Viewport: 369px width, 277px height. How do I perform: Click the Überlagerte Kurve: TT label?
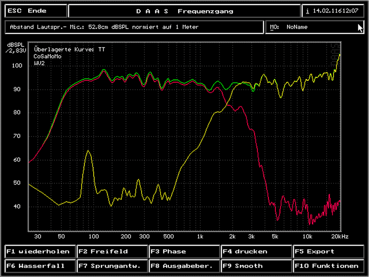tap(70, 49)
